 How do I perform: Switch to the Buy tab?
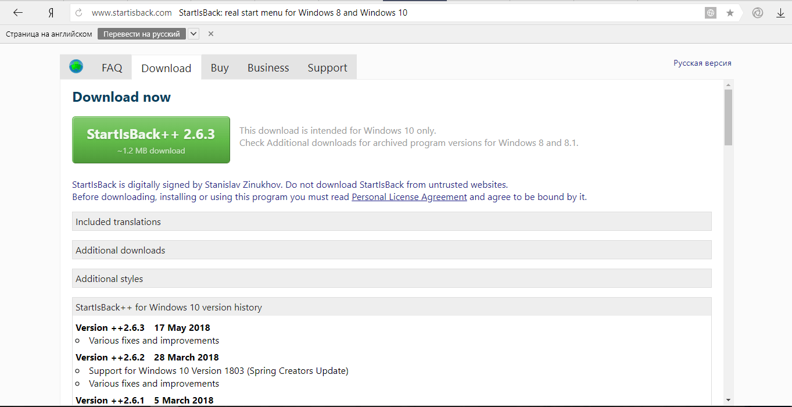click(220, 68)
